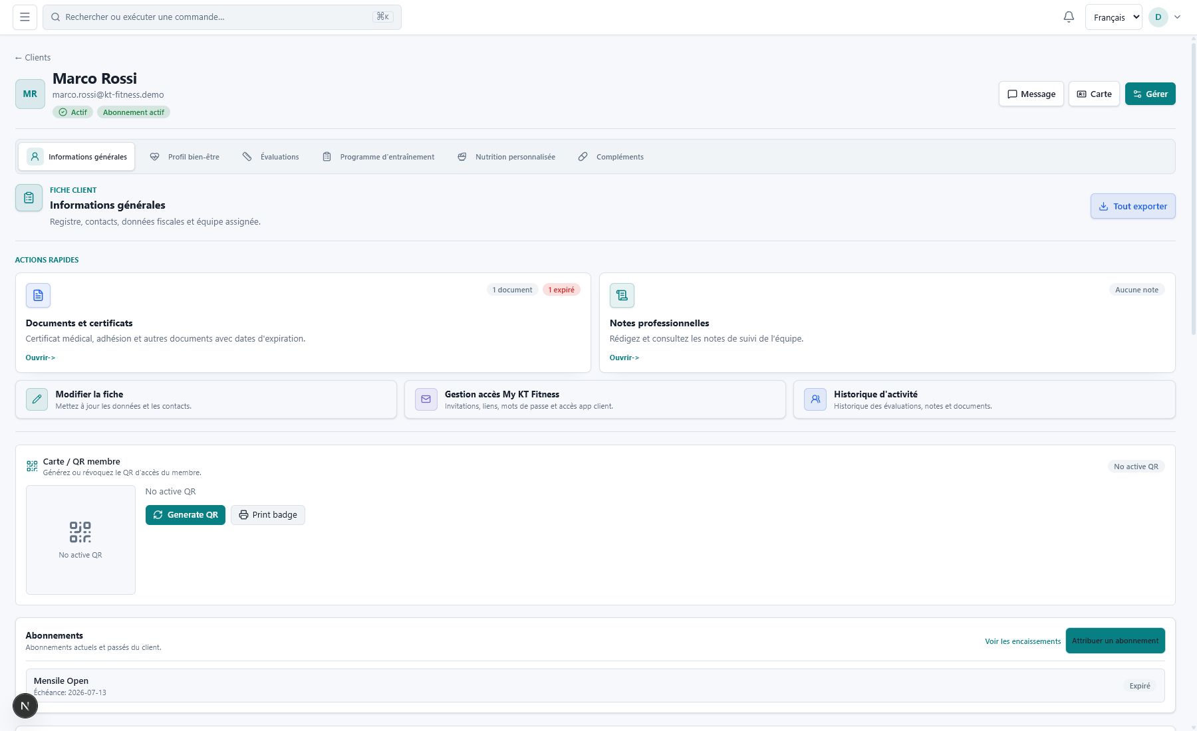The width and height of the screenshot is (1197, 731).
Task: Open the Français language dropdown
Action: click(1113, 17)
